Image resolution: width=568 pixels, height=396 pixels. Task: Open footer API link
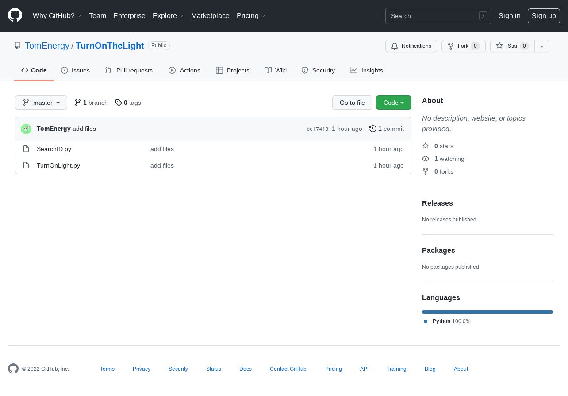click(x=364, y=369)
